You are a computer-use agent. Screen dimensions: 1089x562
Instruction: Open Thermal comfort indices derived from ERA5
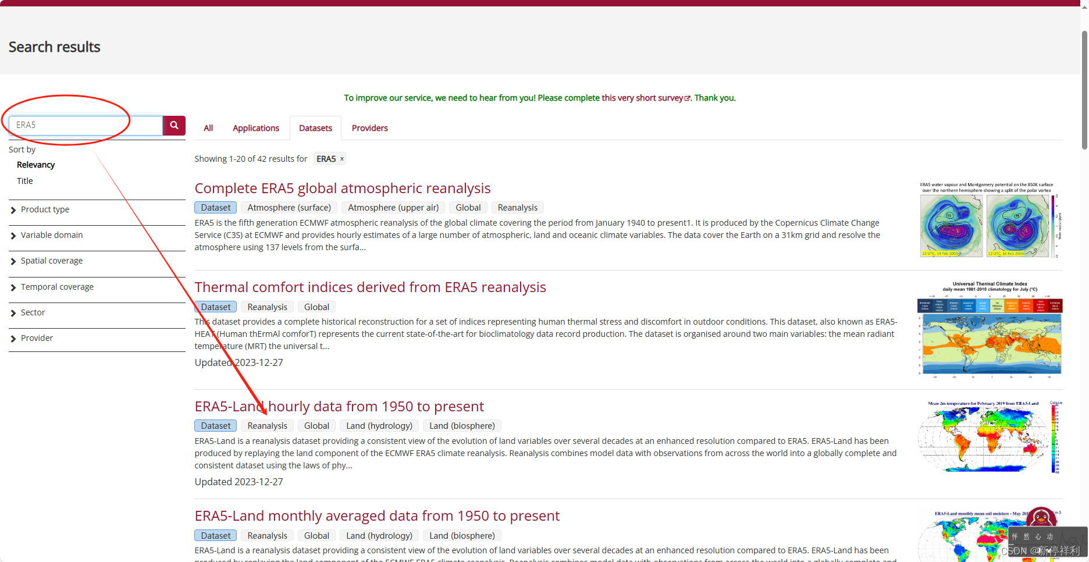click(371, 287)
